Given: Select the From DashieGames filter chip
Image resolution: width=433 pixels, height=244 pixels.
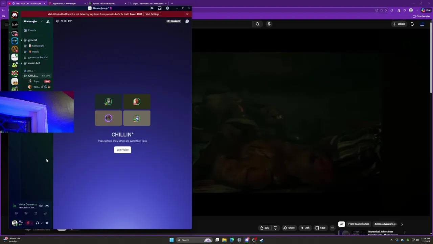Looking at the screenshot, I should click(359, 224).
